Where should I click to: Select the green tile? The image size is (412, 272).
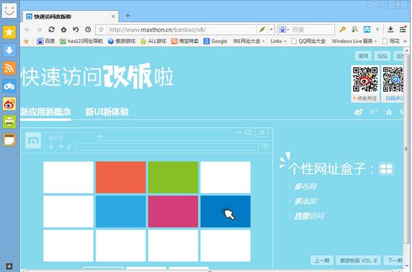[x=173, y=177]
